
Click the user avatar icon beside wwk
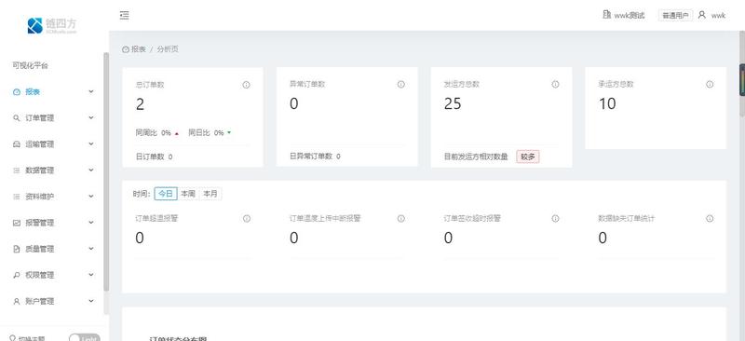(x=702, y=15)
